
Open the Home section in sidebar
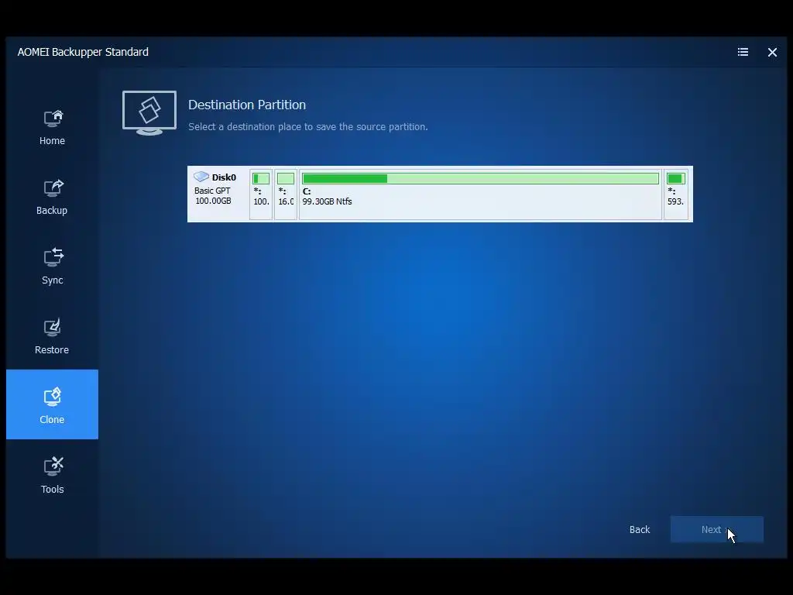tap(52, 129)
